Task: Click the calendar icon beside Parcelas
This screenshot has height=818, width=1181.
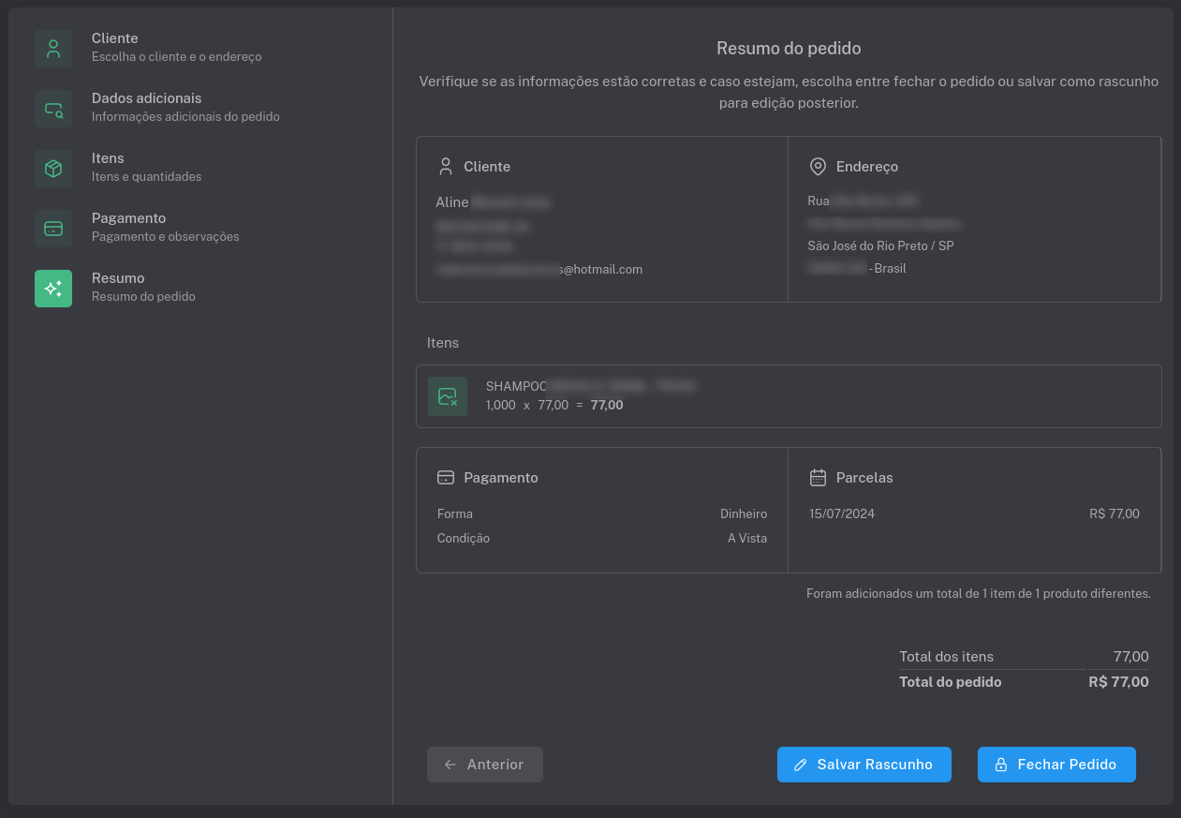Action: pyautogui.click(x=818, y=478)
